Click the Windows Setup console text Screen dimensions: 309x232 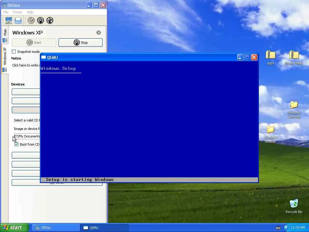tap(58, 69)
